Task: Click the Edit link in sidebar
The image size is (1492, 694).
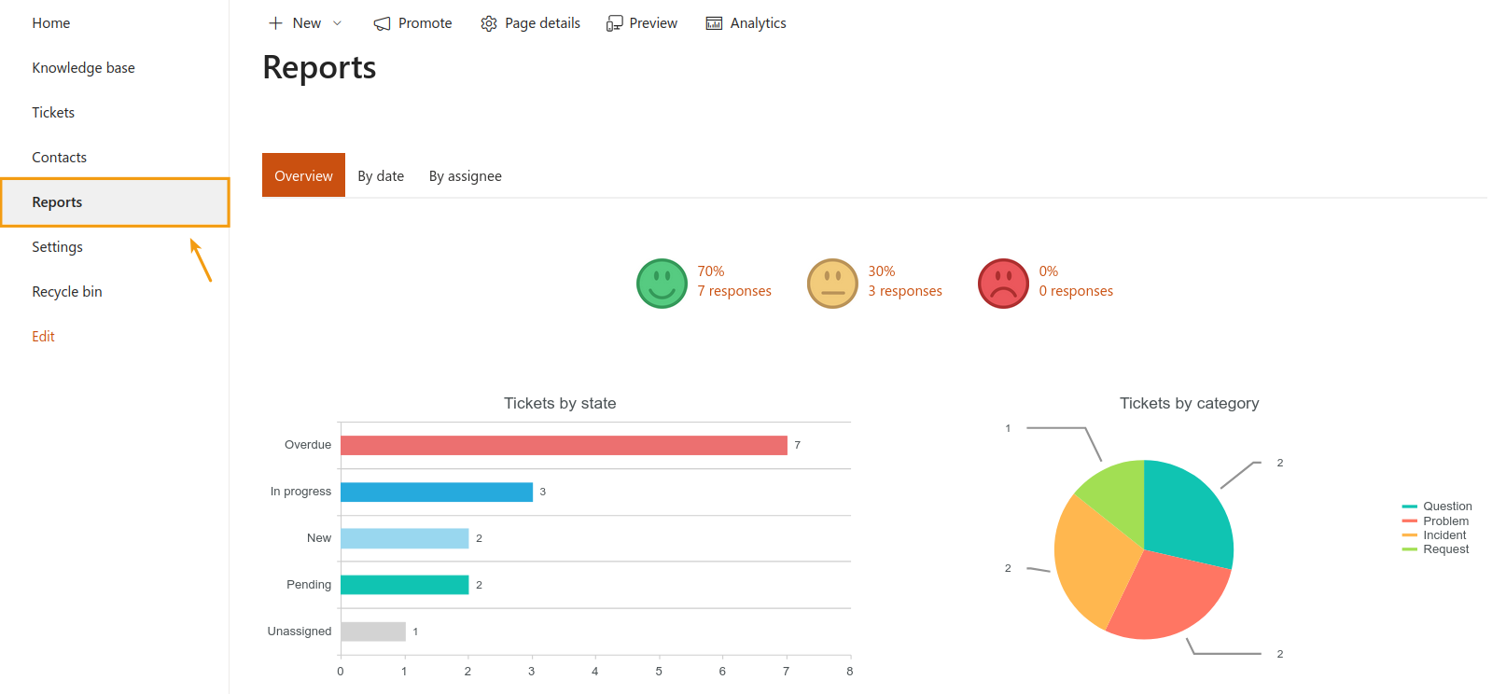Action: point(43,337)
